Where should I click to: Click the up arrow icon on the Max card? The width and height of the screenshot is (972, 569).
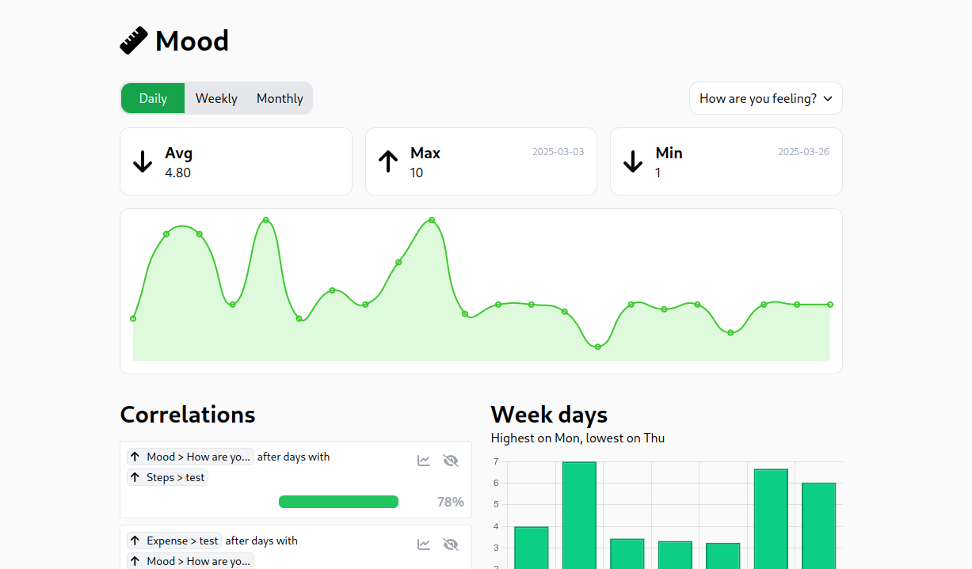point(388,161)
